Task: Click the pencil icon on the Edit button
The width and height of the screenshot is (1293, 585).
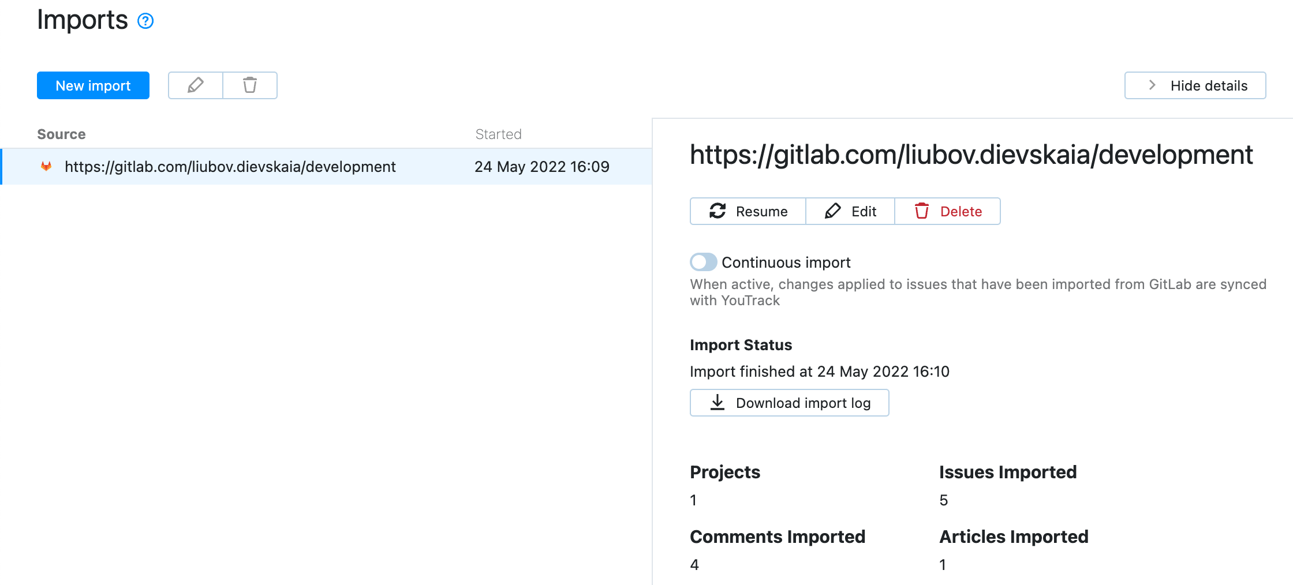Action: coord(833,211)
